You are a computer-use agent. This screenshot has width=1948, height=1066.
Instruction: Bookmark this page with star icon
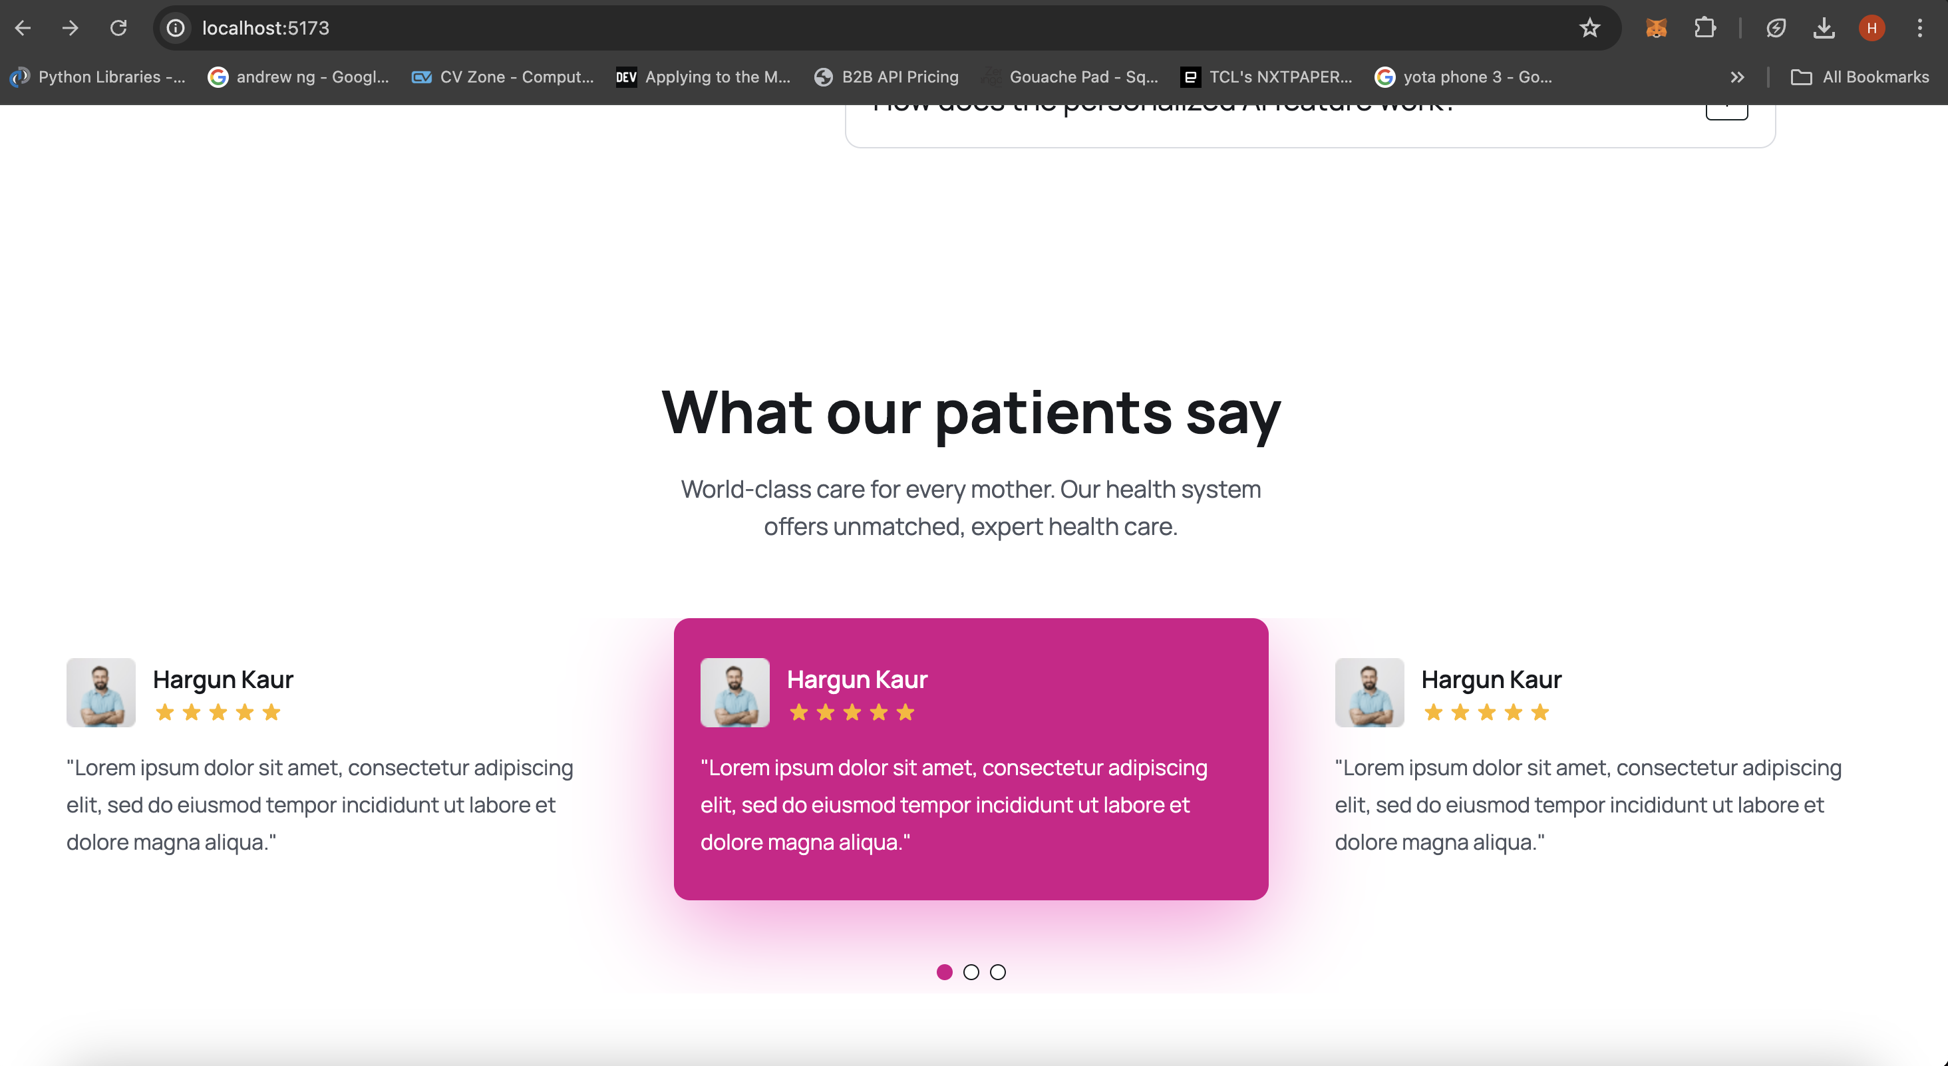click(x=1589, y=28)
